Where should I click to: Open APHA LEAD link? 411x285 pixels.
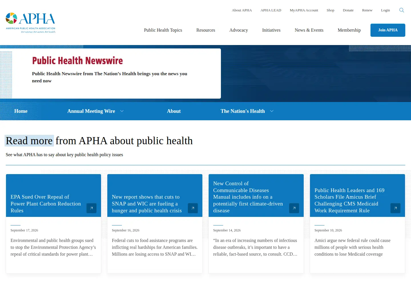271,10
